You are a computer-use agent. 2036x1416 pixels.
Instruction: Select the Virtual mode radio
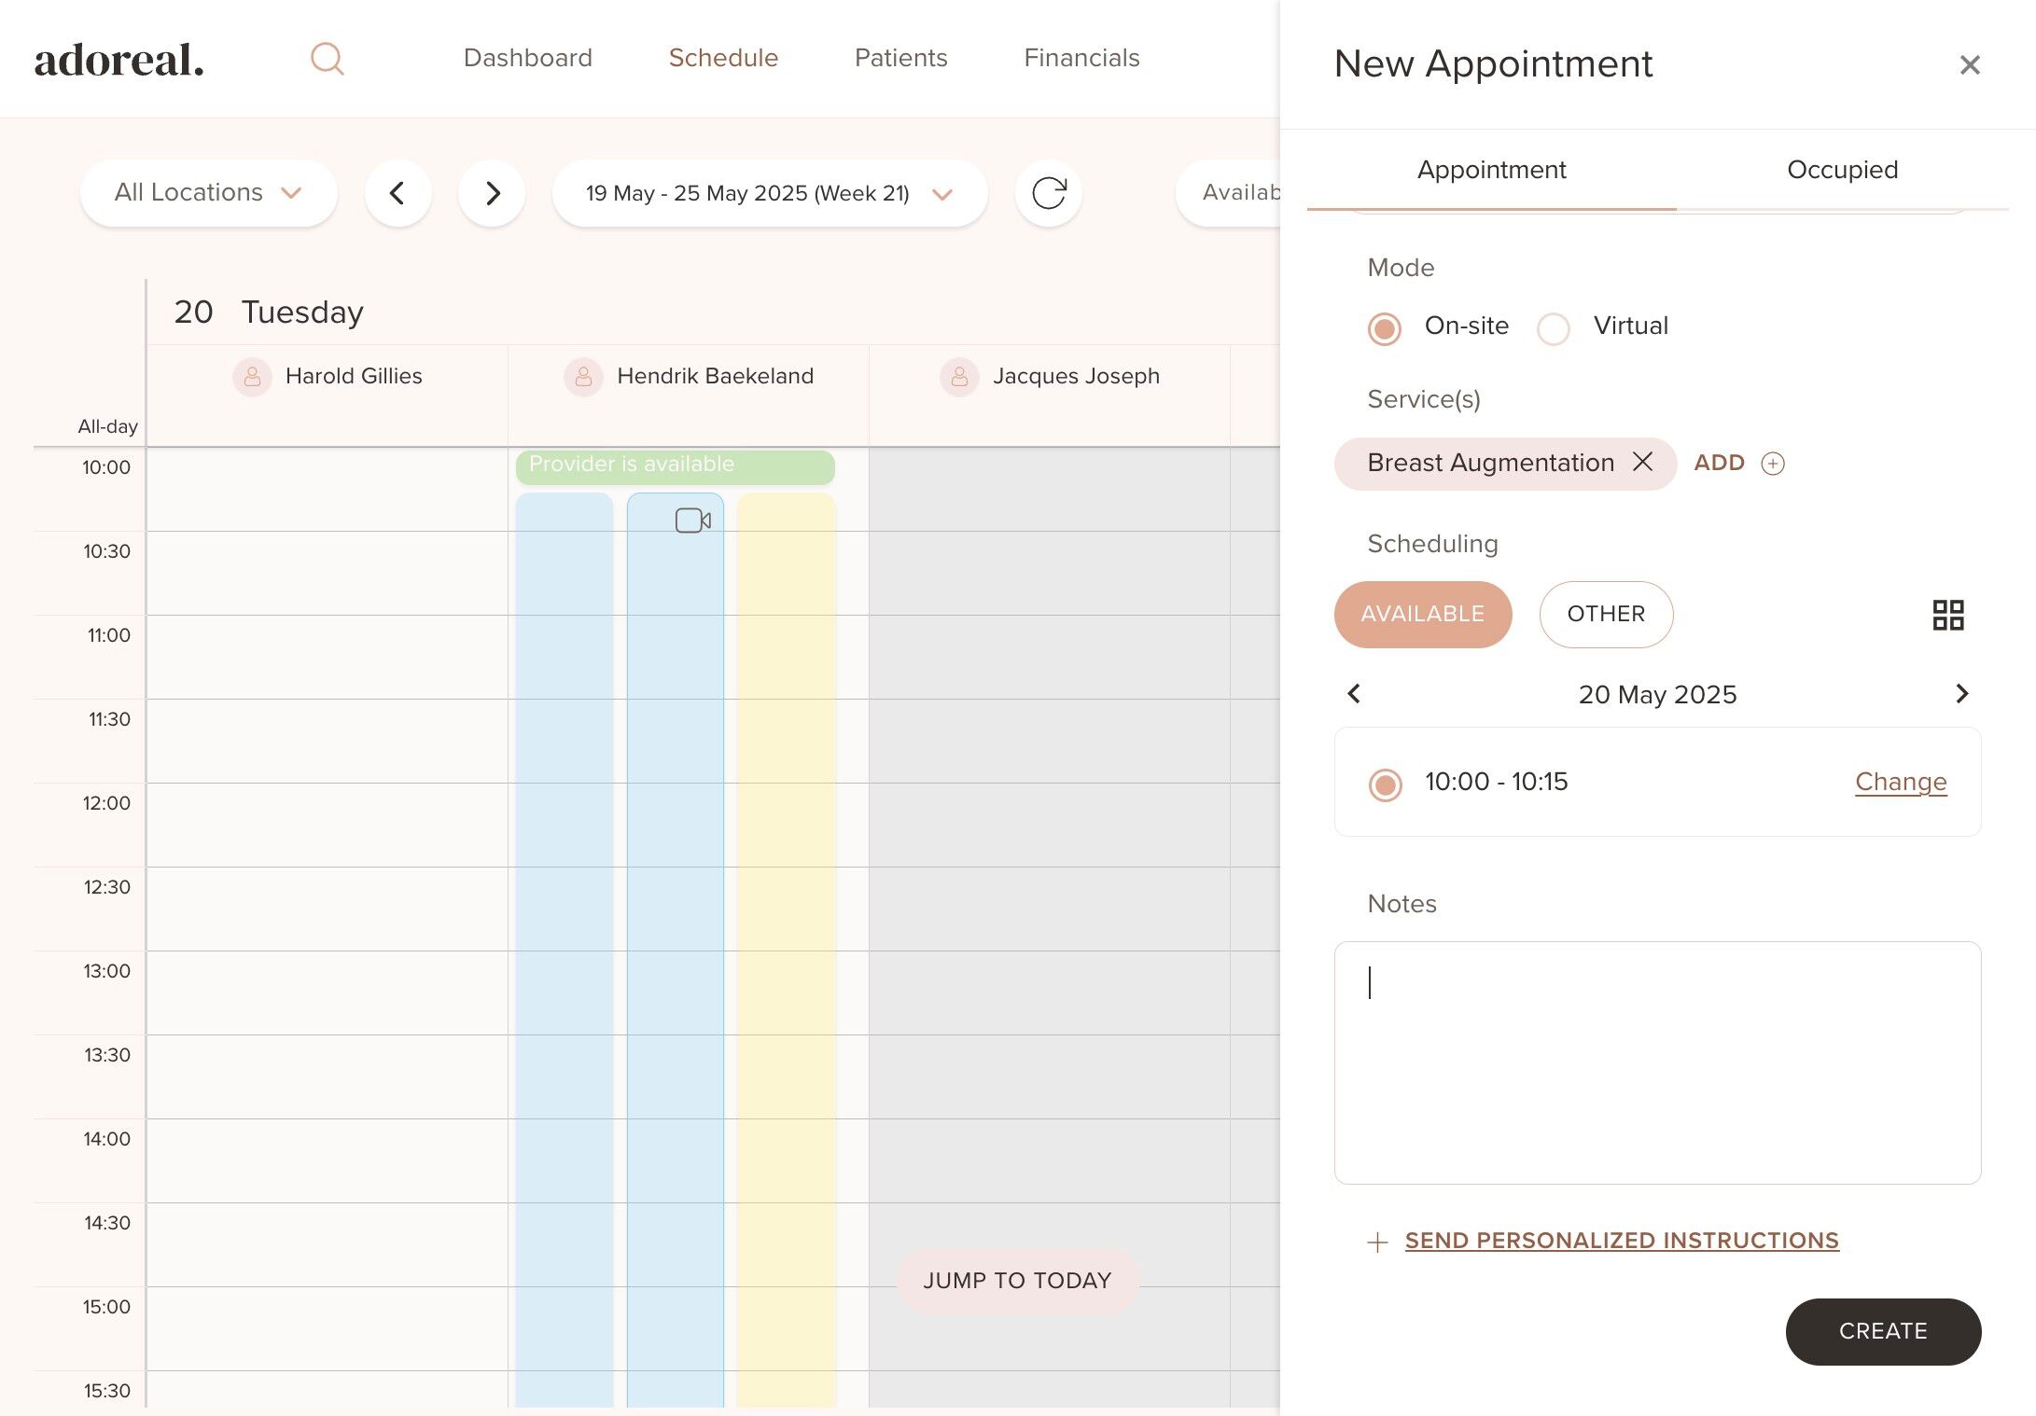point(1554,328)
